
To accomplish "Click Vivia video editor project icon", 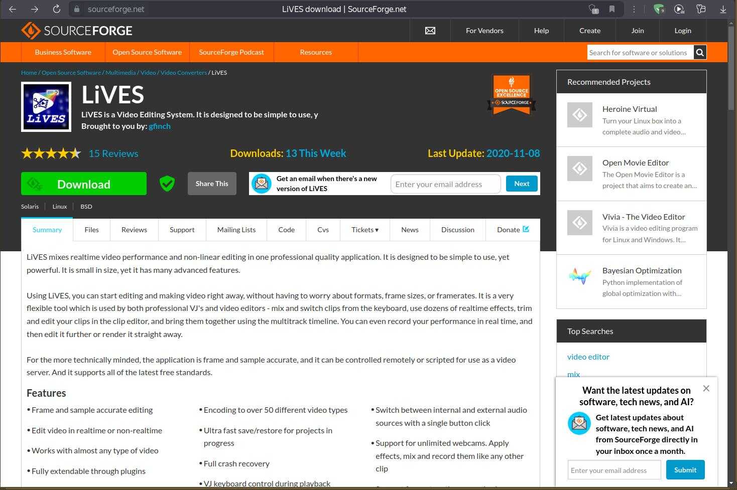I will (580, 222).
